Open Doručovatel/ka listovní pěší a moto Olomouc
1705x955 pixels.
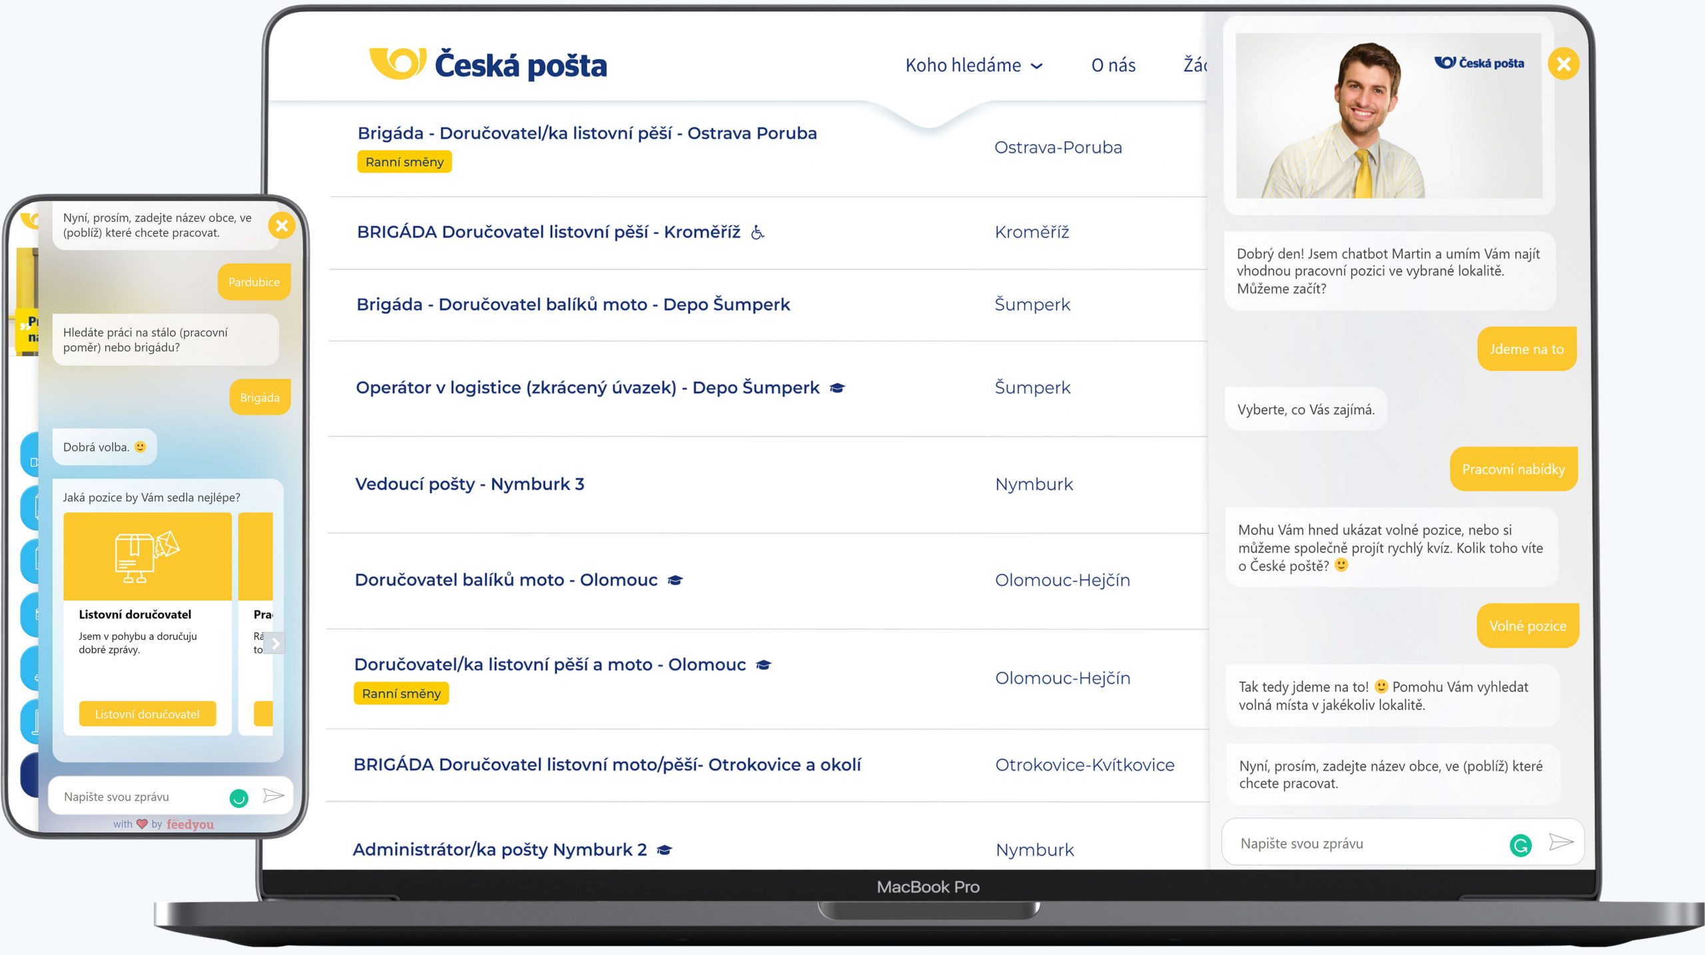550,664
